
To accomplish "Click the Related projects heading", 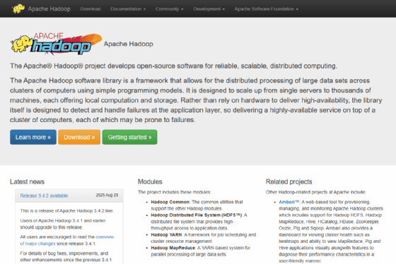I will pos(289,182).
